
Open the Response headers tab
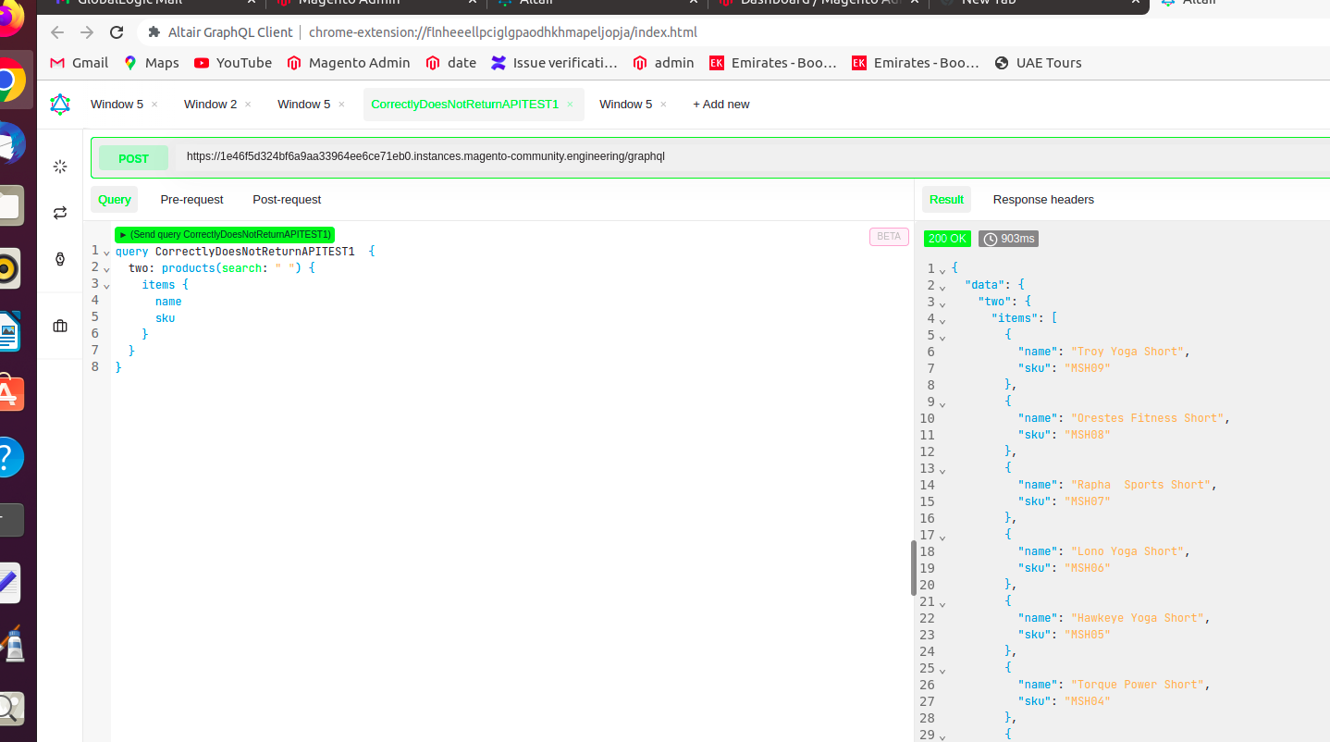click(1043, 199)
